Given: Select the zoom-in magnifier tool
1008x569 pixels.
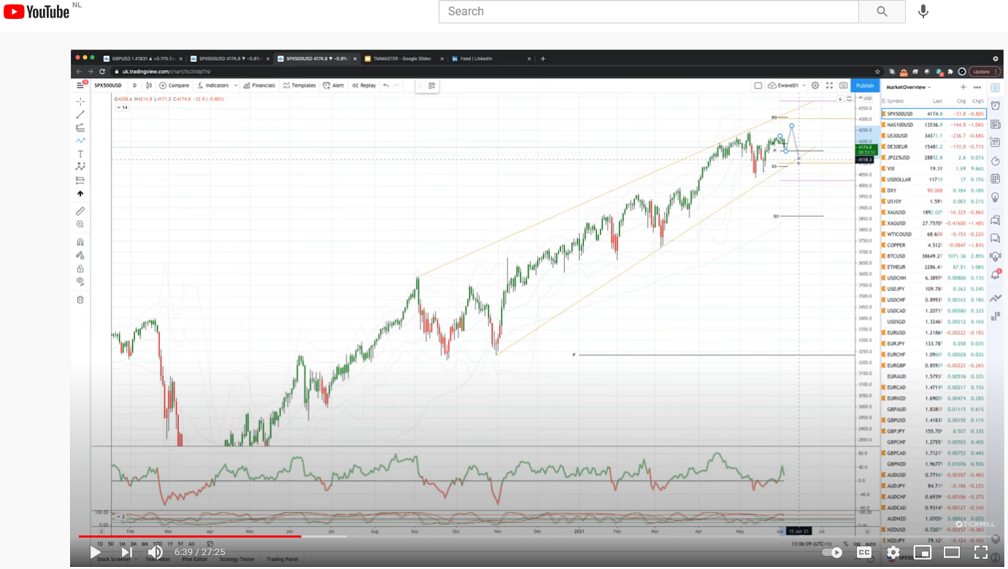Looking at the screenshot, I should tap(80, 225).
